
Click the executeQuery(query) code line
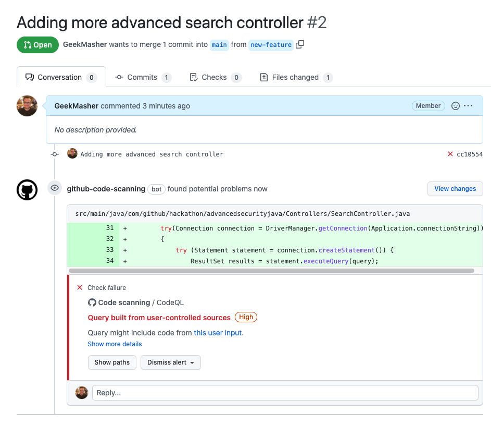(284, 261)
